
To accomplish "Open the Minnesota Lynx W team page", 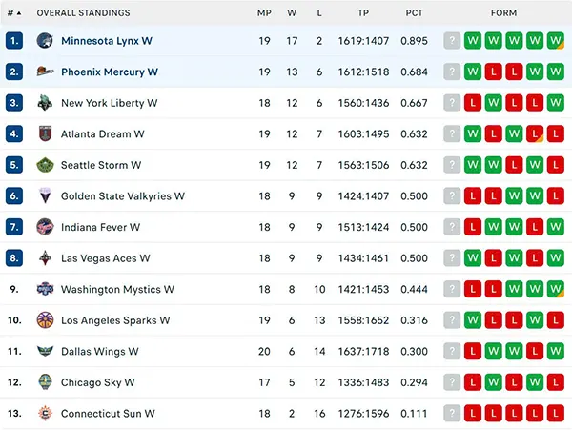I will [x=107, y=41].
